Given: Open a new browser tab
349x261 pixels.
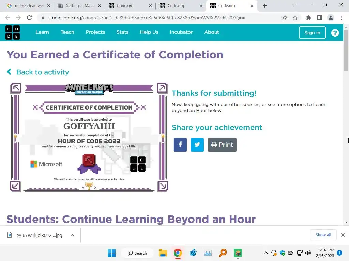Looking at the screenshot, I should (x=264, y=6).
